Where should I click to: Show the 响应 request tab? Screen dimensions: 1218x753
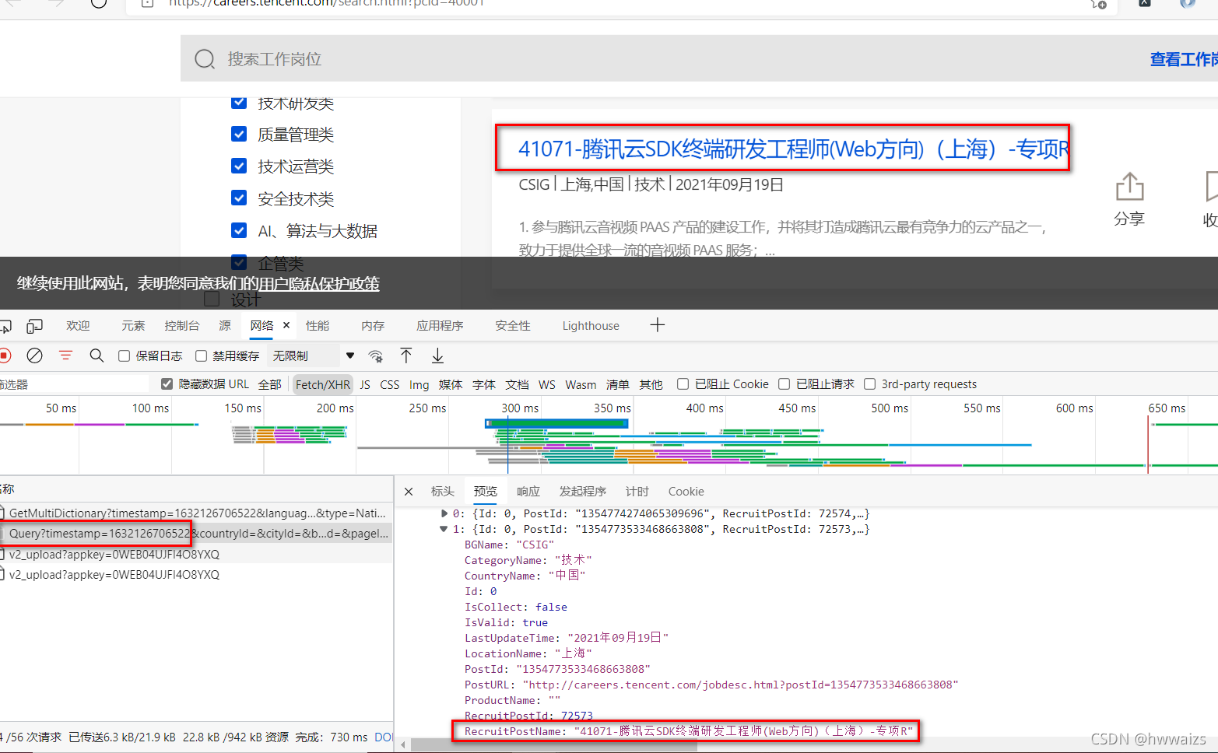point(528,492)
